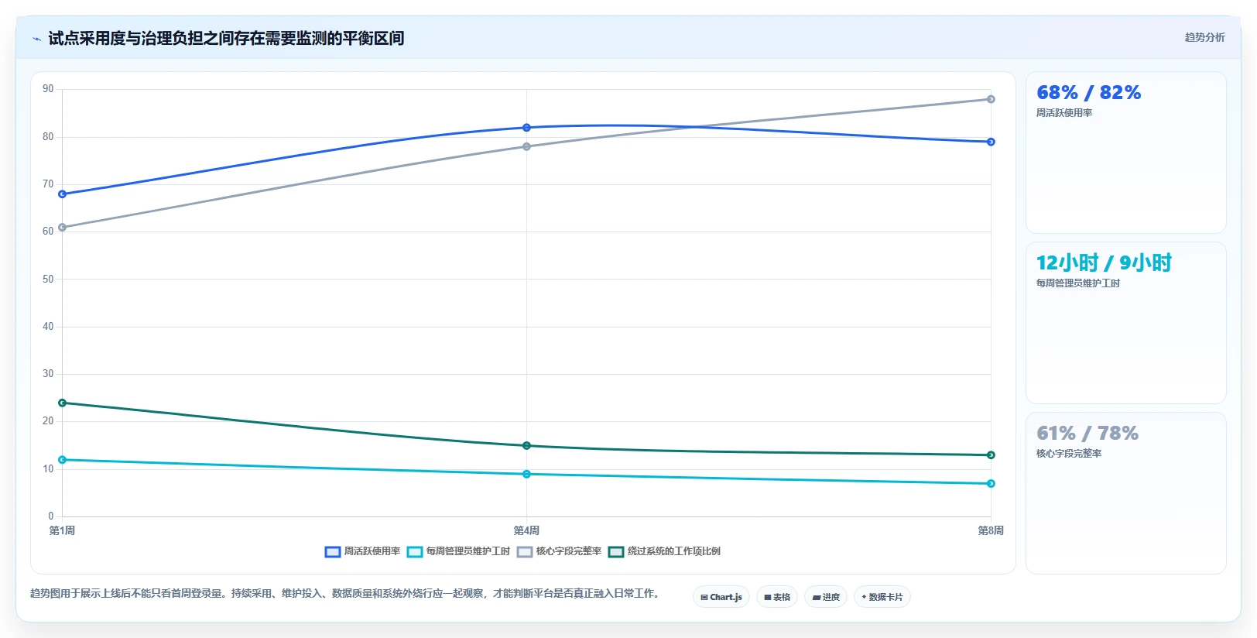The image size is (1257, 638).
Task: Click the gray 核心字段完整率 point at 第4周
Action: pos(527,146)
